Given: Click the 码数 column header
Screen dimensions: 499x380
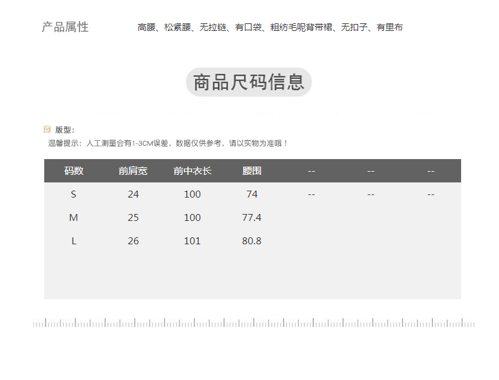Looking at the screenshot, I should pos(74,171).
